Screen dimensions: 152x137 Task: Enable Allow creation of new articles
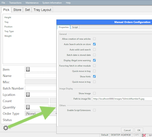[x=94, y=39]
